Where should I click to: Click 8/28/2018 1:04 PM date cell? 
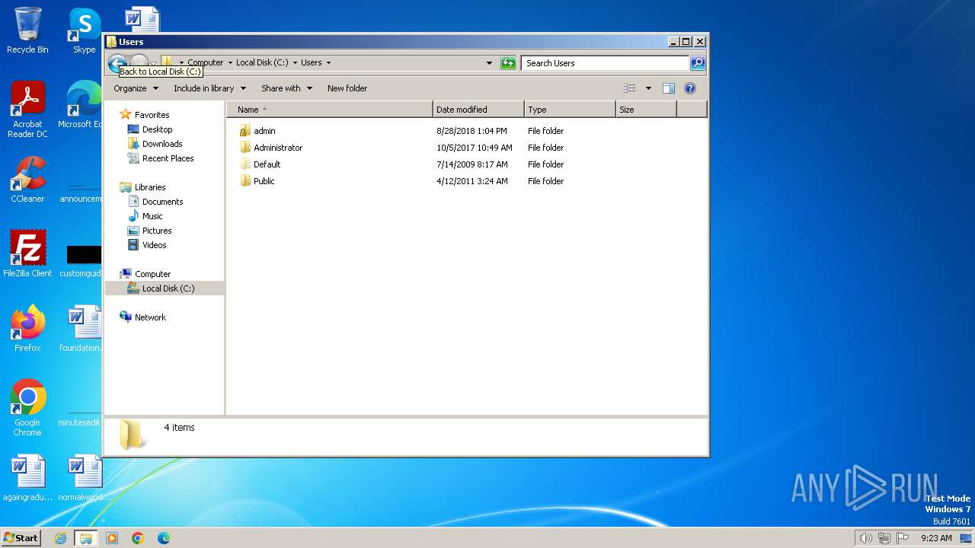pyautogui.click(x=472, y=131)
